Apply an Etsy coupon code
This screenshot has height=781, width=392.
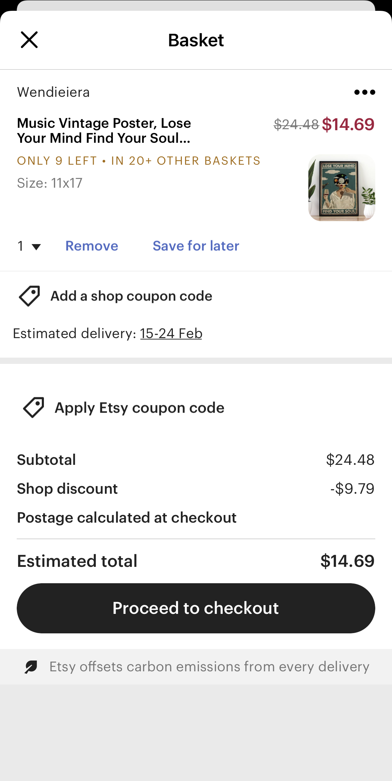[x=139, y=407]
